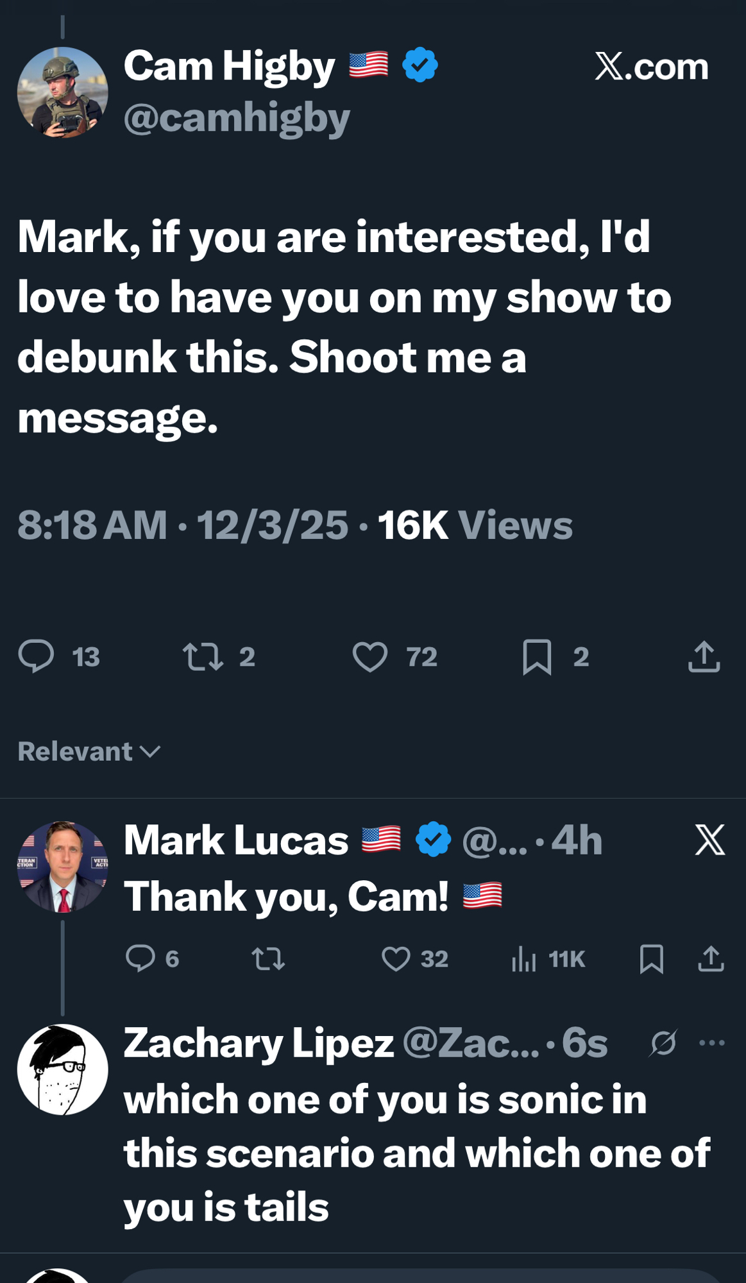Like Cam Higby's main post

(x=370, y=657)
